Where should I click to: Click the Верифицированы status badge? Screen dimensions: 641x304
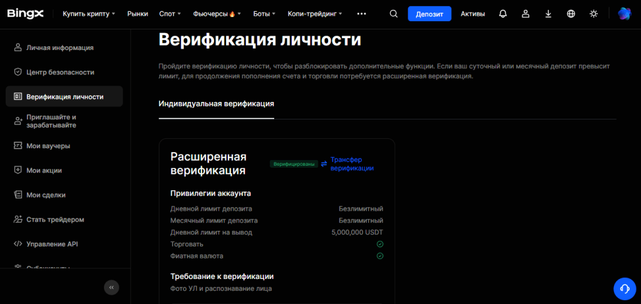(x=294, y=164)
